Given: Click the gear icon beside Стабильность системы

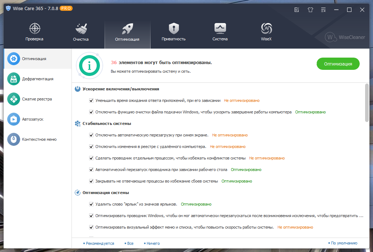Looking at the screenshot, I should point(78,123).
